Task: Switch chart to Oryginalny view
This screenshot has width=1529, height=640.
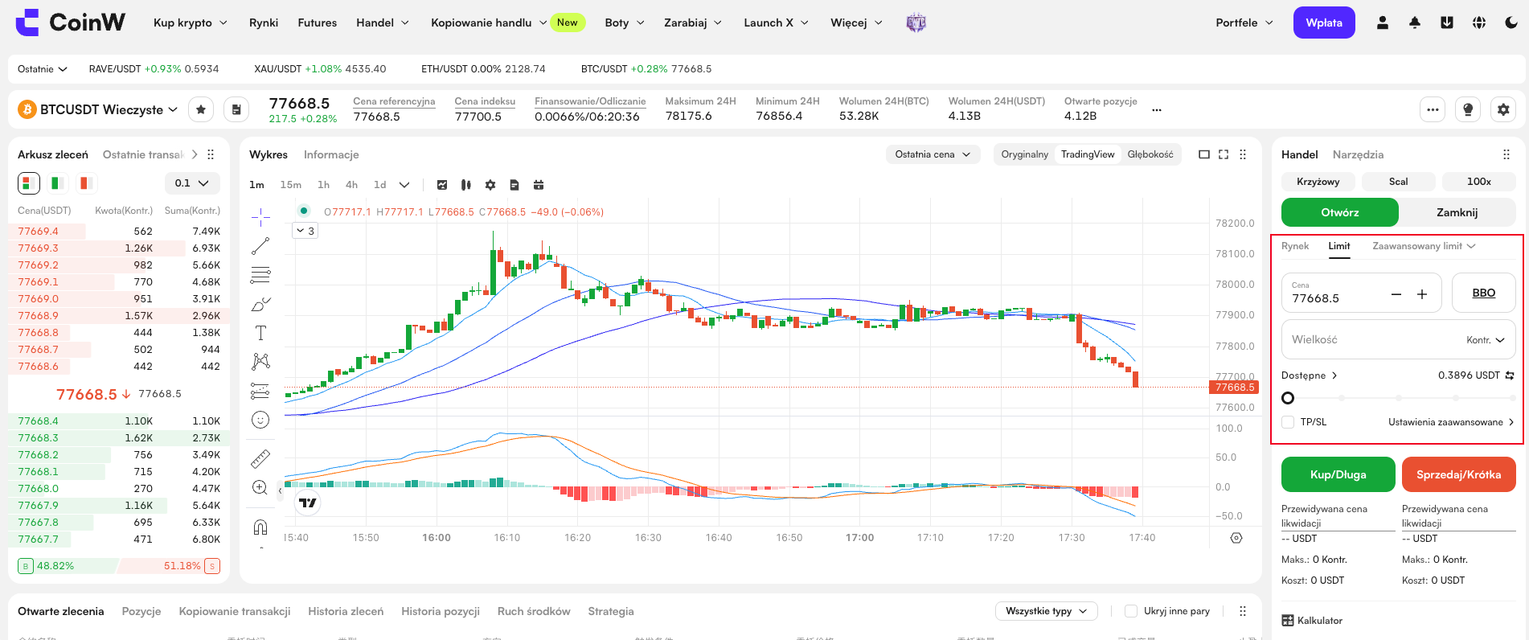Action: coord(1024,154)
